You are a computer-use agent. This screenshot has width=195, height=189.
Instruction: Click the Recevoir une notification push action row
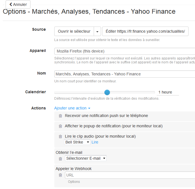124,116
